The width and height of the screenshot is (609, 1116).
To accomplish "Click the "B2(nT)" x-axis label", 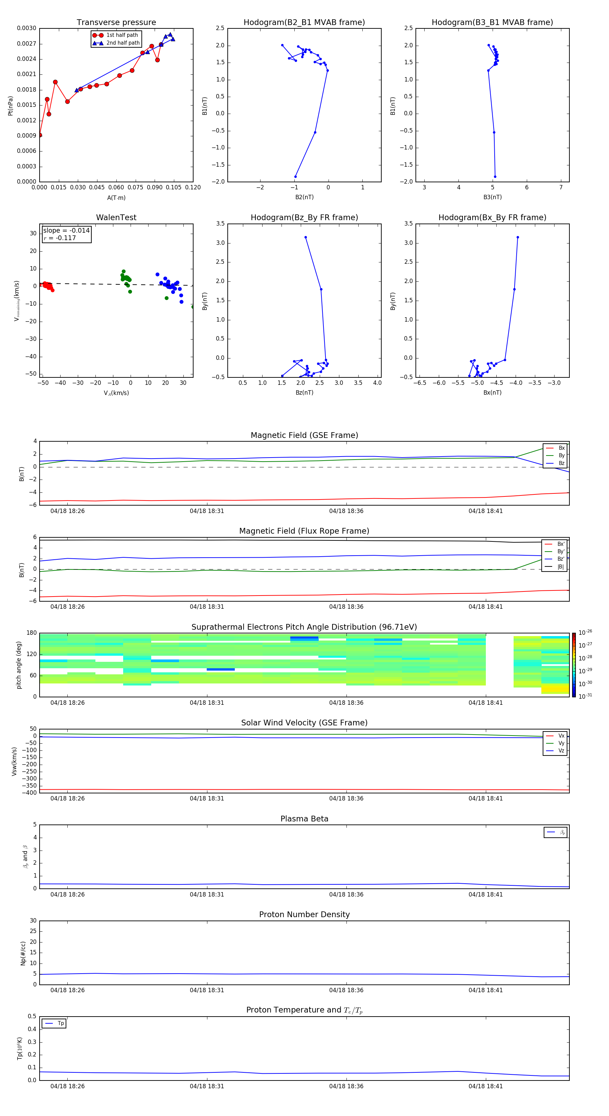I will click(304, 197).
